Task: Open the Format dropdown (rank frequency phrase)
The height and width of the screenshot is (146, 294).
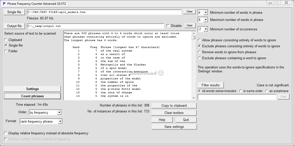Action: click(x=60, y=122)
